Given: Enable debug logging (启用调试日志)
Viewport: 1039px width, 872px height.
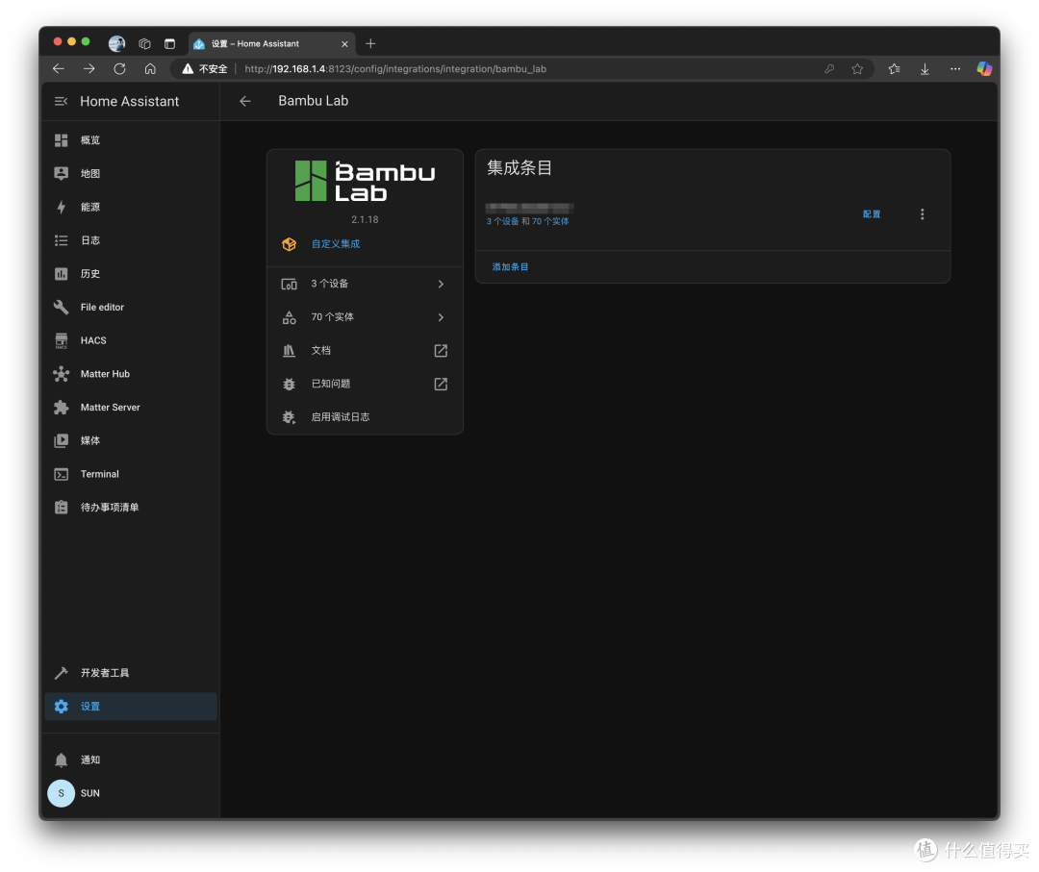Looking at the screenshot, I should (365, 417).
